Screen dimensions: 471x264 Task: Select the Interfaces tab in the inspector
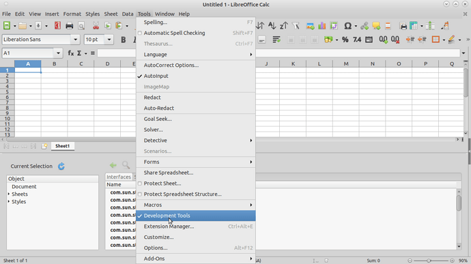(x=119, y=177)
